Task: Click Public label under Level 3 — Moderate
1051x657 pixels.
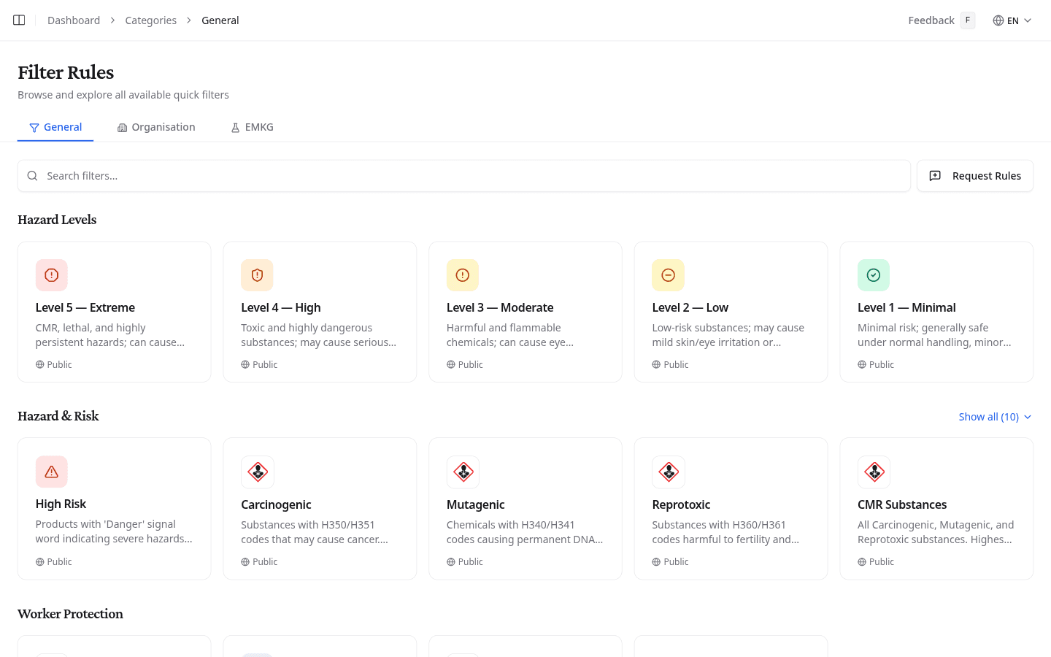Action: click(471, 364)
